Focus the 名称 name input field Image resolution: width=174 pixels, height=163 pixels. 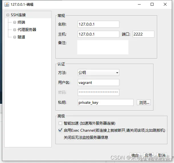point(99,24)
